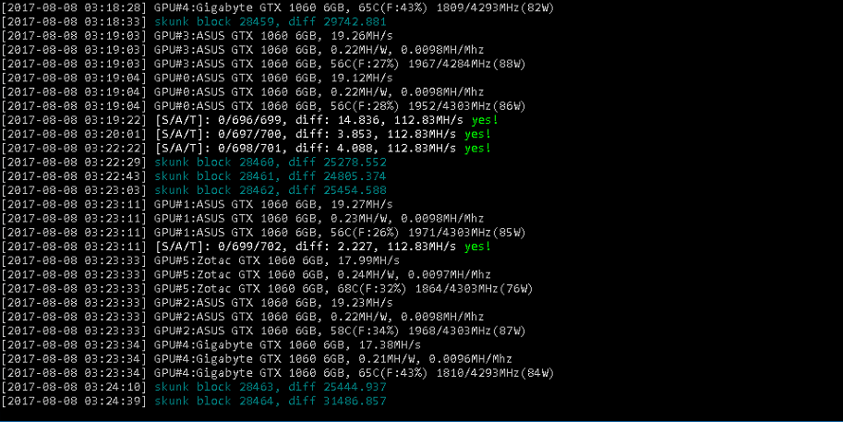The image size is (843, 422).
Task: Click GPU#4 Gigabyte 0.21MH/W efficiency line
Action: (257, 358)
